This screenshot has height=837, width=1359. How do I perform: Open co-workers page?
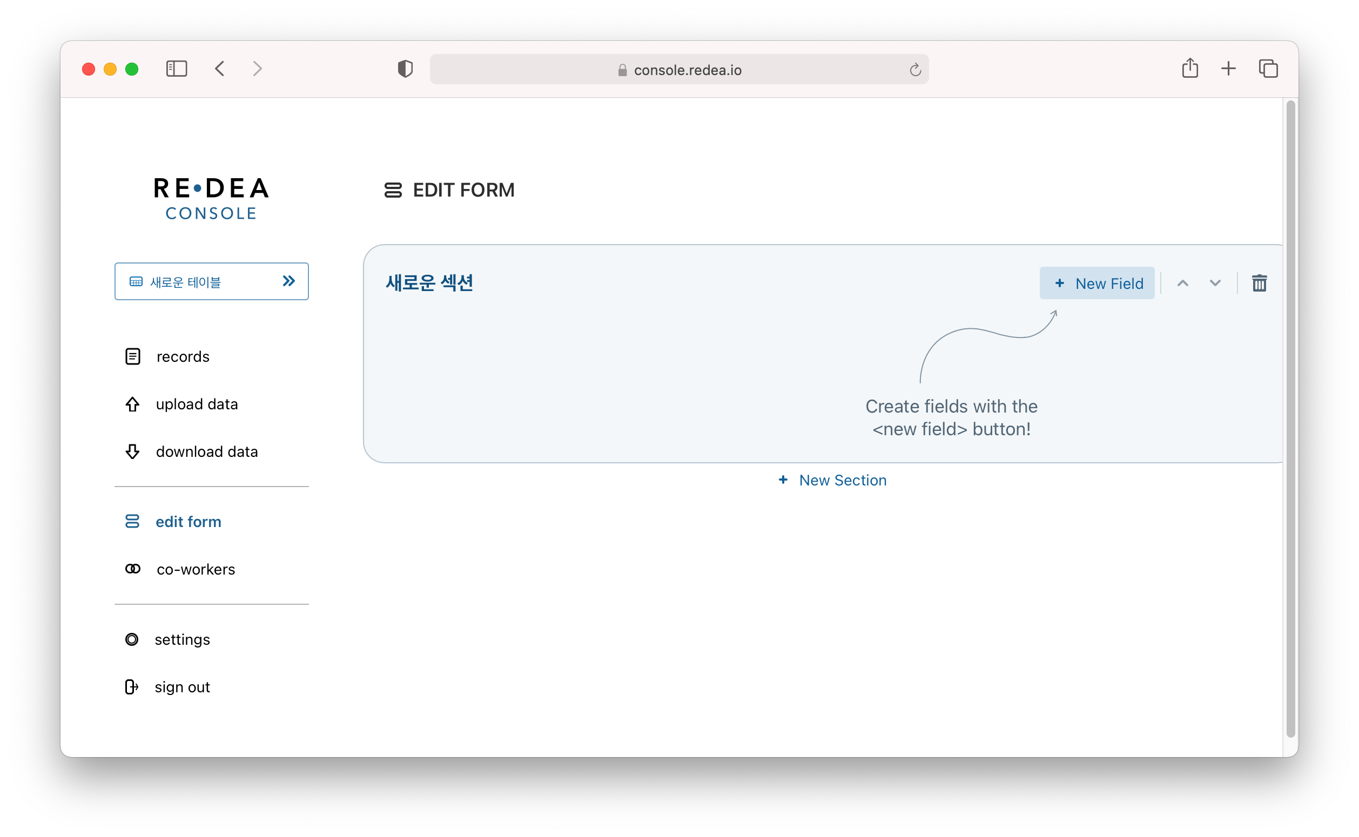point(195,569)
